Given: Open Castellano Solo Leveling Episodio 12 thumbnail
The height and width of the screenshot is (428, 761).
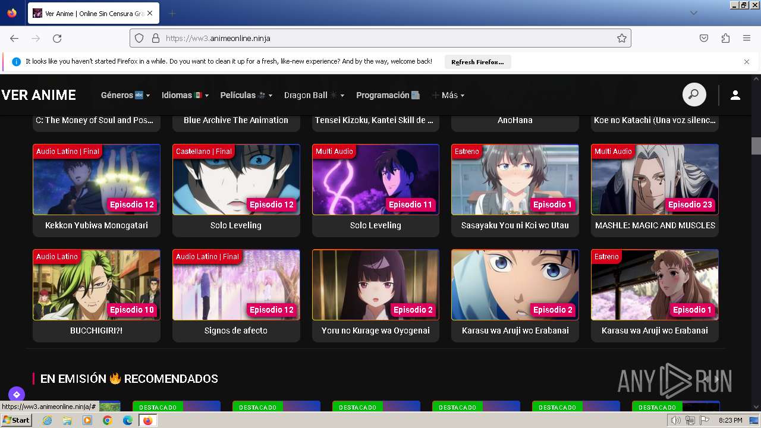Looking at the screenshot, I should [236, 180].
